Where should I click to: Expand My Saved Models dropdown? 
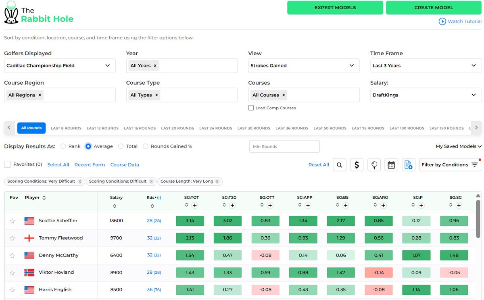pyautogui.click(x=459, y=146)
